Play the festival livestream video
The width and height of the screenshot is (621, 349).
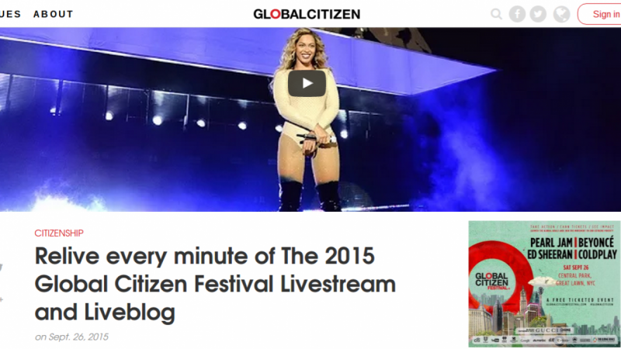307,83
